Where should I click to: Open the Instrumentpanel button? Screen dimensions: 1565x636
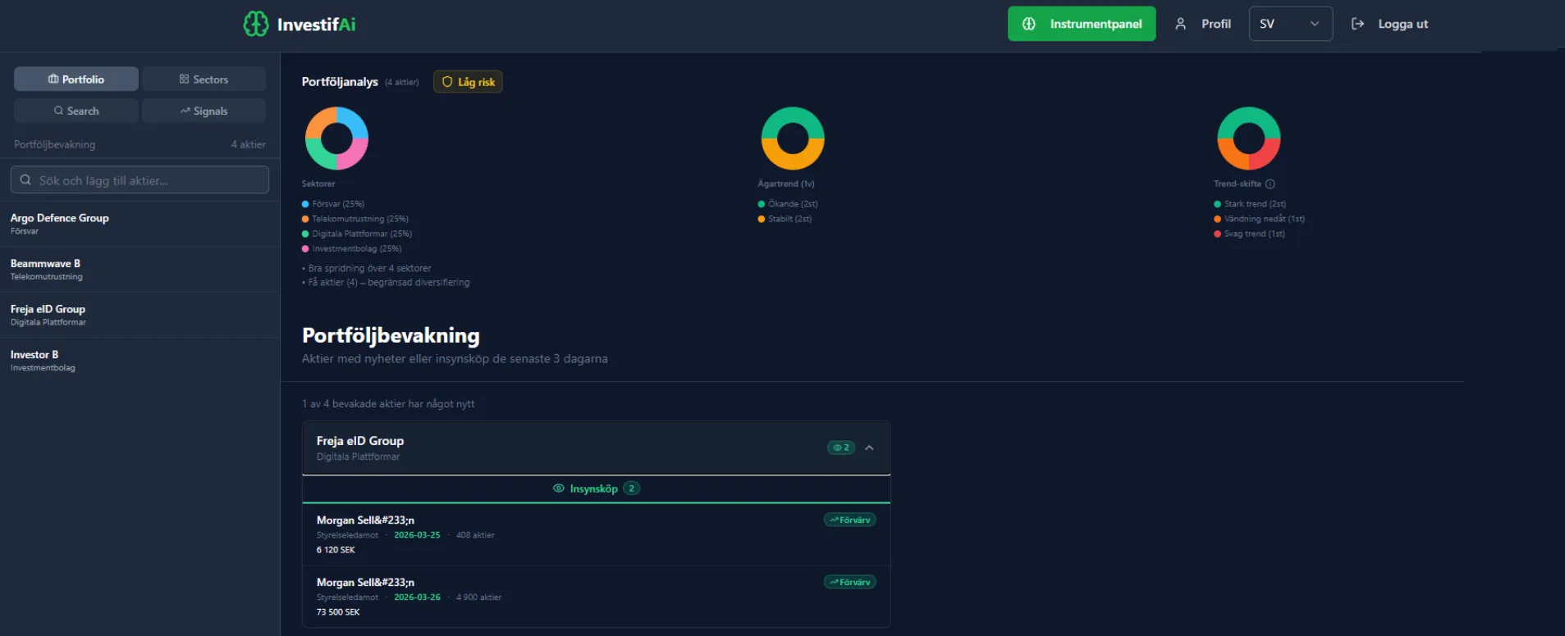[x=1082, y=24]
